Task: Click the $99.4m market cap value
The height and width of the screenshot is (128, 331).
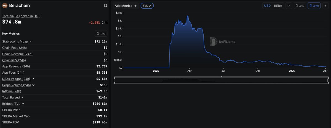Action: tap(102, 116)
